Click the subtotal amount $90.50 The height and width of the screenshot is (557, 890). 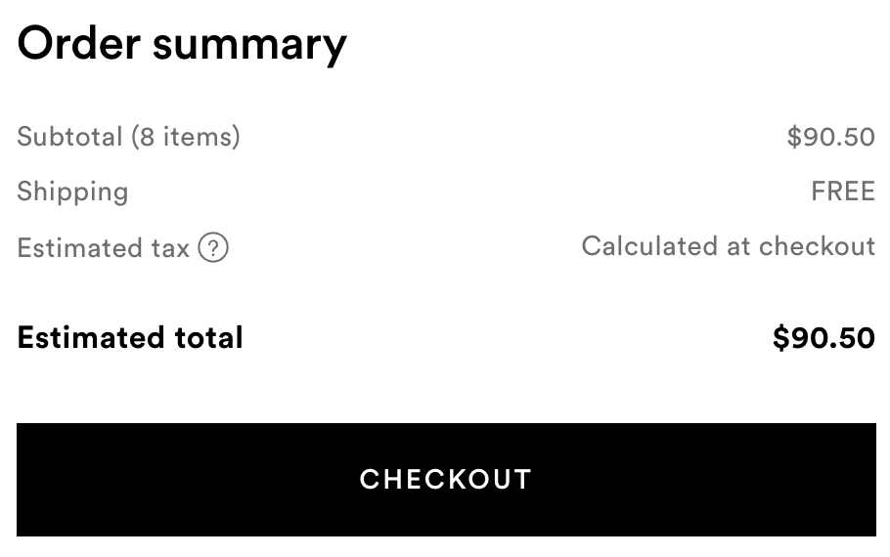(x=831, y=137)
